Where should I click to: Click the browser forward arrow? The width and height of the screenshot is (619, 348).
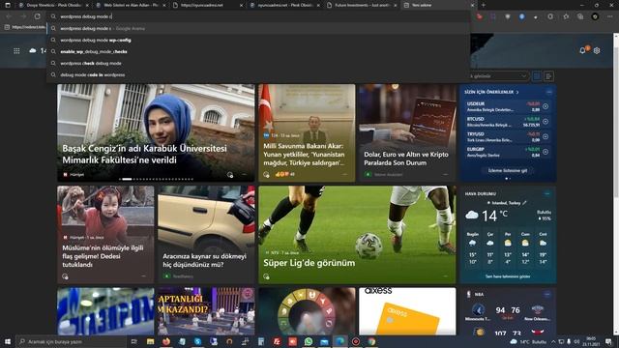point(23,16)
